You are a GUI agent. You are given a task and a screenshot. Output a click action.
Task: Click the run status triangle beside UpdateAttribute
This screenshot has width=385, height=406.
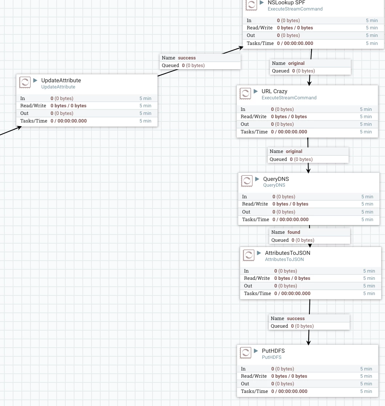tap(36, 80)
